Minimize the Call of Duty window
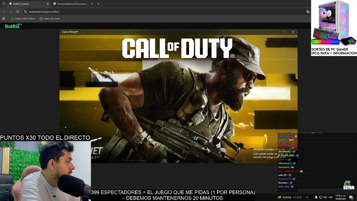Screen dimensions: 357x201 (284, 32)
